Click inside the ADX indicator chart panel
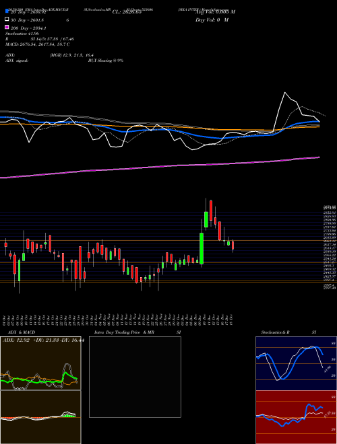This screenshot has width=337, height=444. pos(40,363)
